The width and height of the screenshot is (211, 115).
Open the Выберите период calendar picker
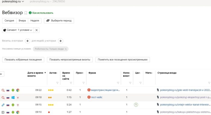point(59,21)
